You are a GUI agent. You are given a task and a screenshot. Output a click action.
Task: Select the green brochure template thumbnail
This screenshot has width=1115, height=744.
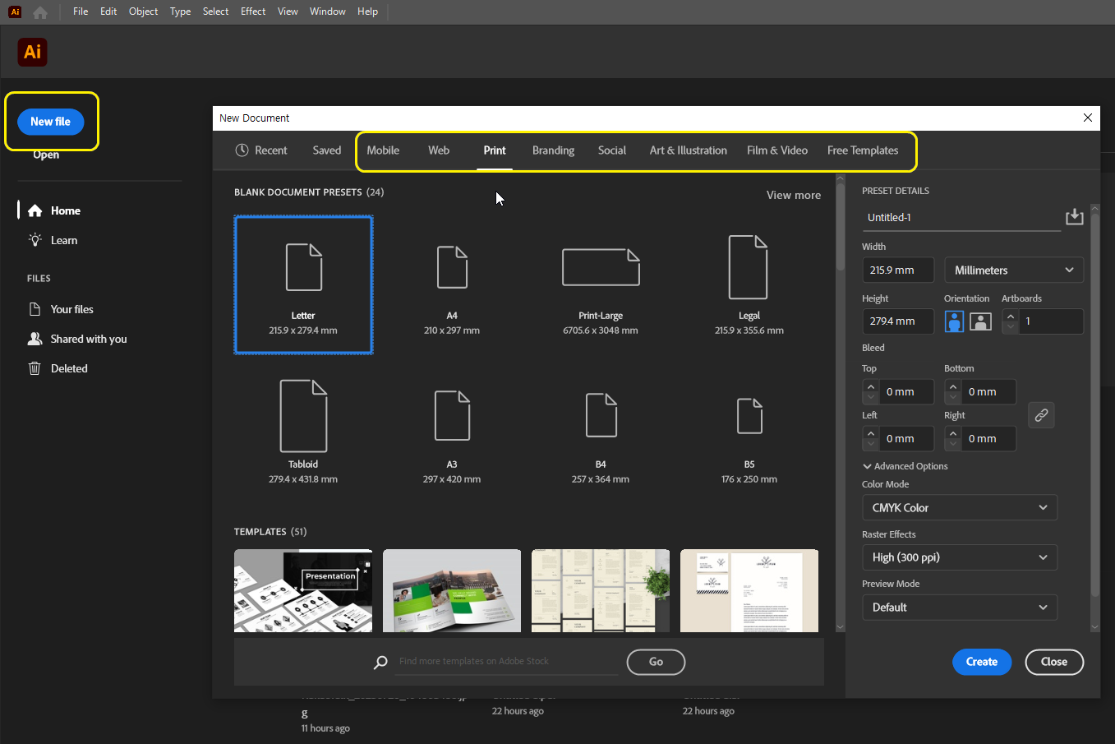tap(452, 590)
